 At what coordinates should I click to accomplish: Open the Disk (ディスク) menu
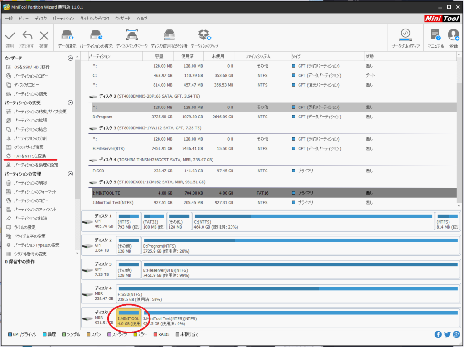coord(40,19)
